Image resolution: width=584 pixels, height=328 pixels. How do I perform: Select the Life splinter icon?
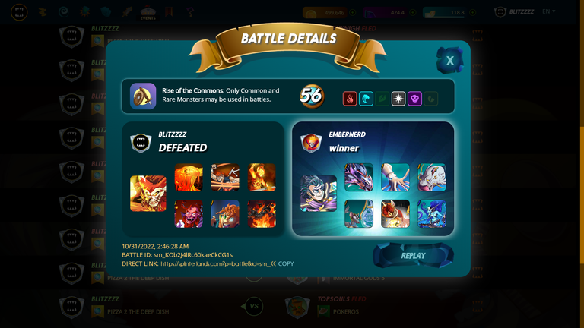click(398, 99)
